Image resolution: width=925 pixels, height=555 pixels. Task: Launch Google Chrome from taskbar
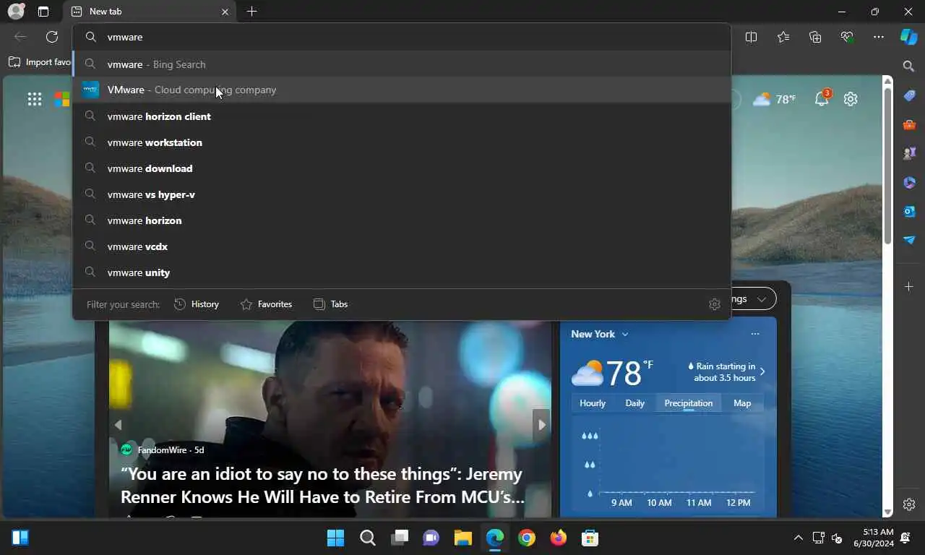(x=527, y=538)
